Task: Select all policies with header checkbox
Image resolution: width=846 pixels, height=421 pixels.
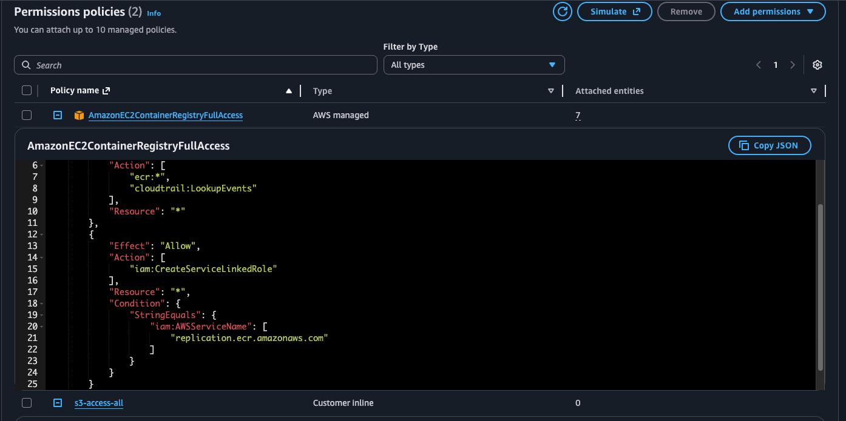Action: click(27, 91)
